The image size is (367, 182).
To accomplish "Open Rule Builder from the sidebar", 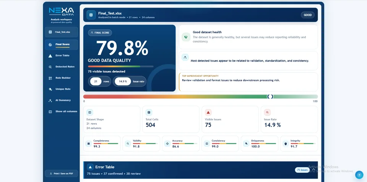I will point(61,78).
